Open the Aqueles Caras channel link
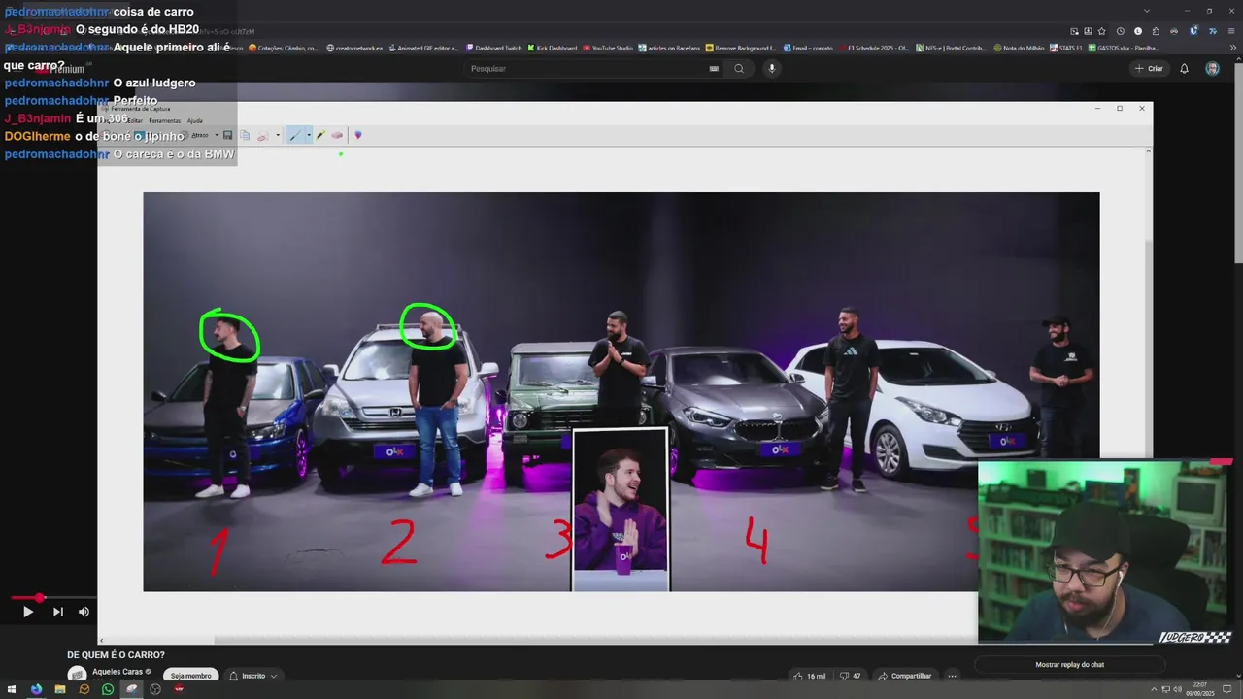The height and width of the screenshot is (699, 1243). pos(118,672)
